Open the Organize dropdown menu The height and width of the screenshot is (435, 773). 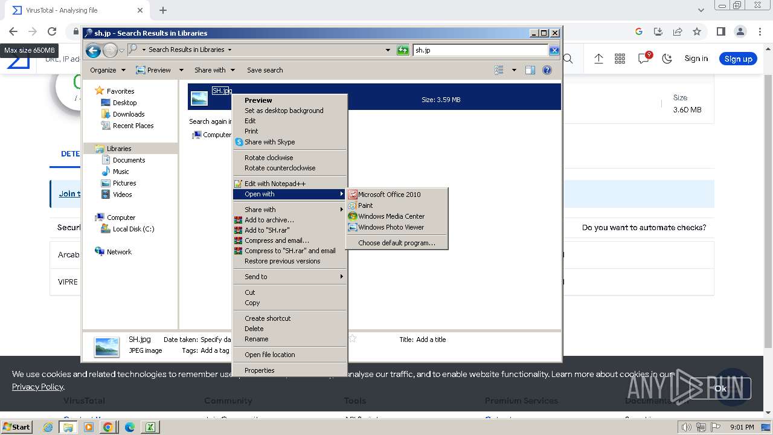[107, 70]
